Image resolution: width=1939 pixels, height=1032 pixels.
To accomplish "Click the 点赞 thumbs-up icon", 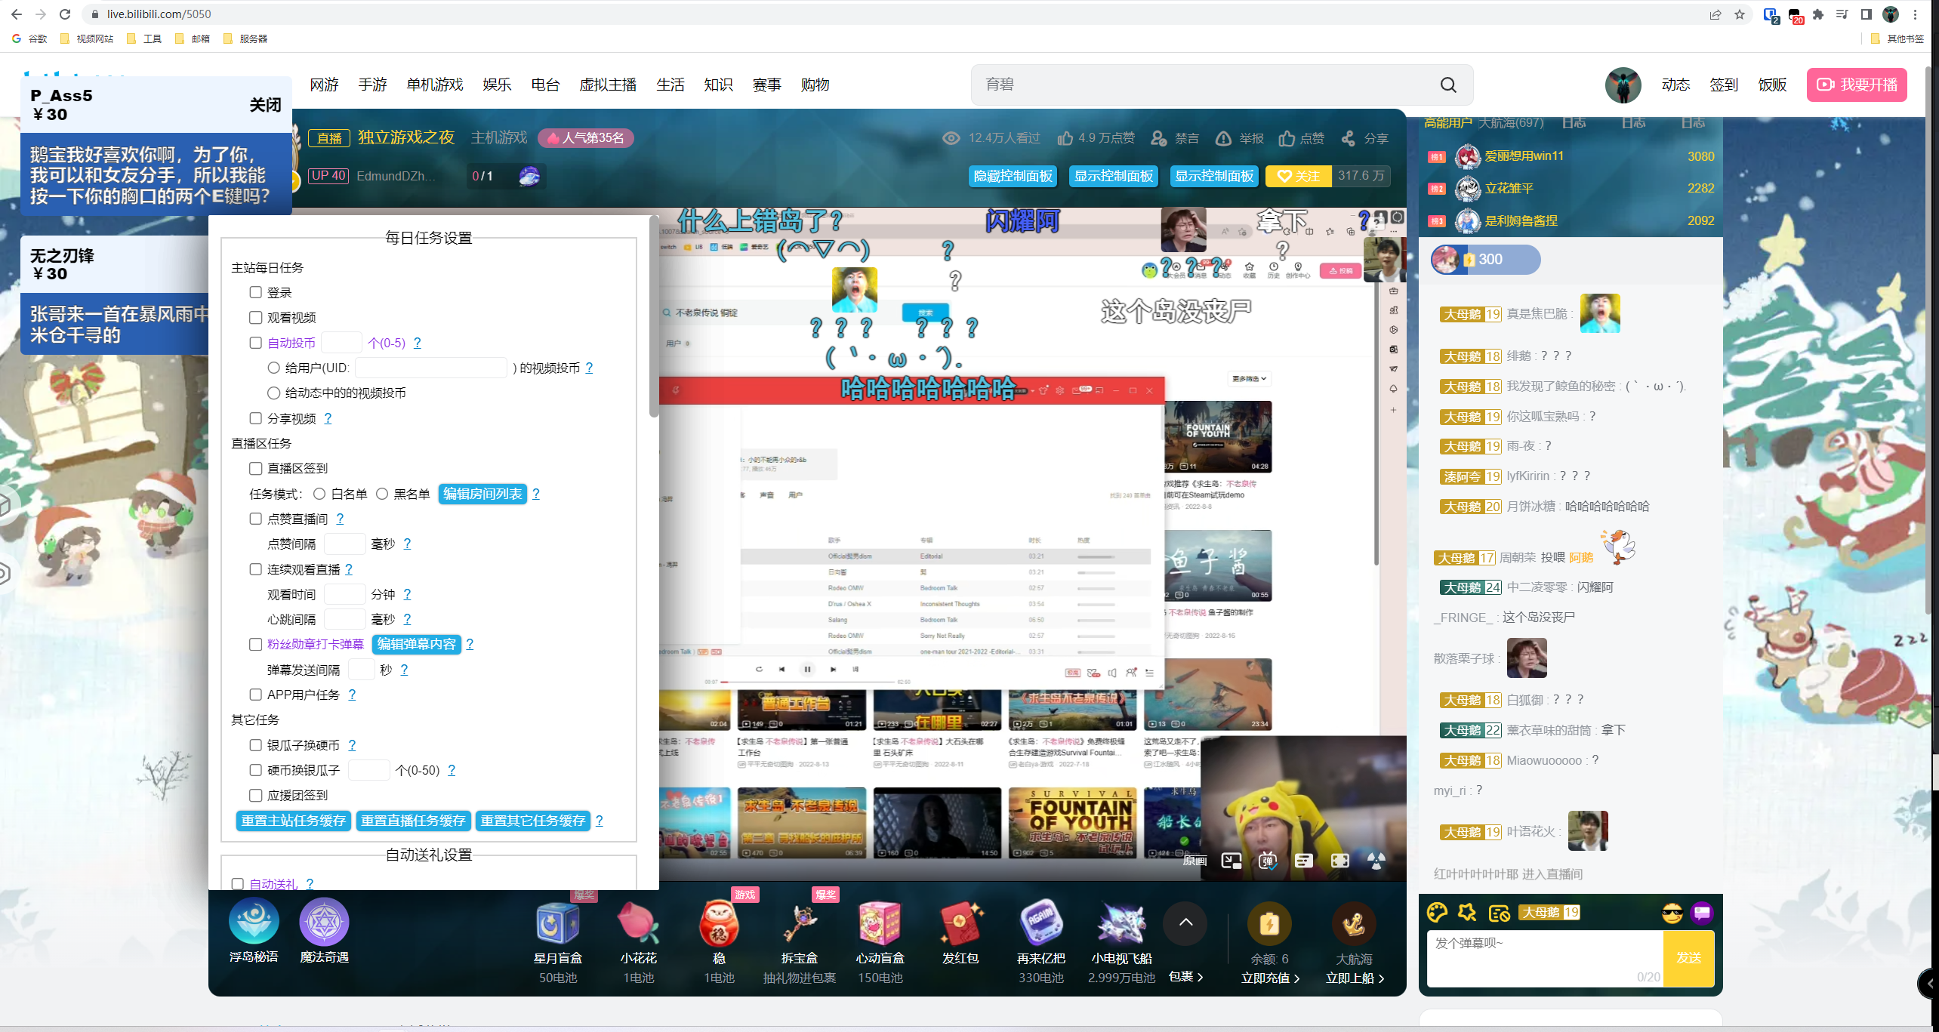I will (1287, 138).
